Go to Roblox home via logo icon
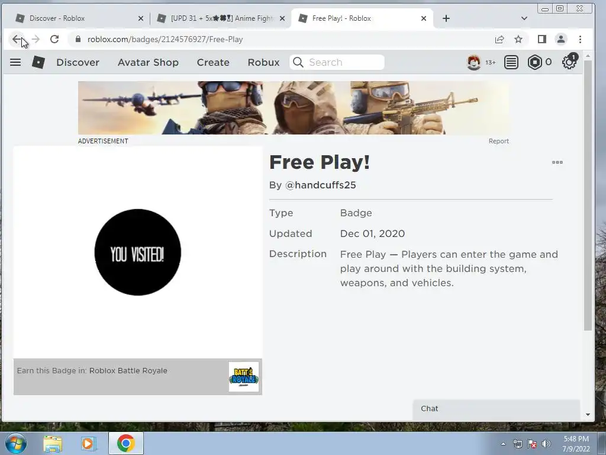 click(38, 62)
